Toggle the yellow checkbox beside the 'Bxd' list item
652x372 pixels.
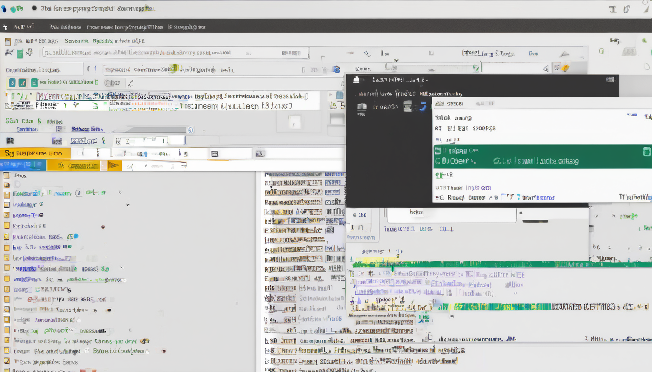pos(7,237)
